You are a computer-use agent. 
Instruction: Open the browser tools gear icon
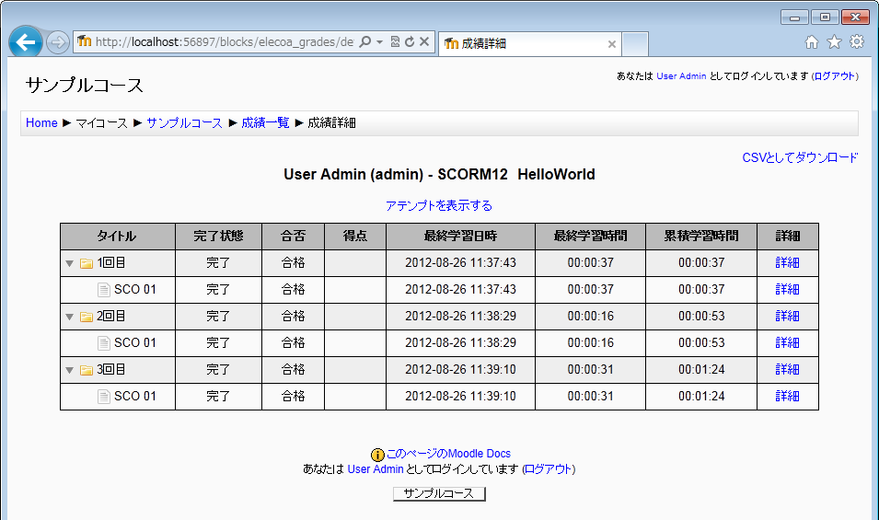click(857, 42)
